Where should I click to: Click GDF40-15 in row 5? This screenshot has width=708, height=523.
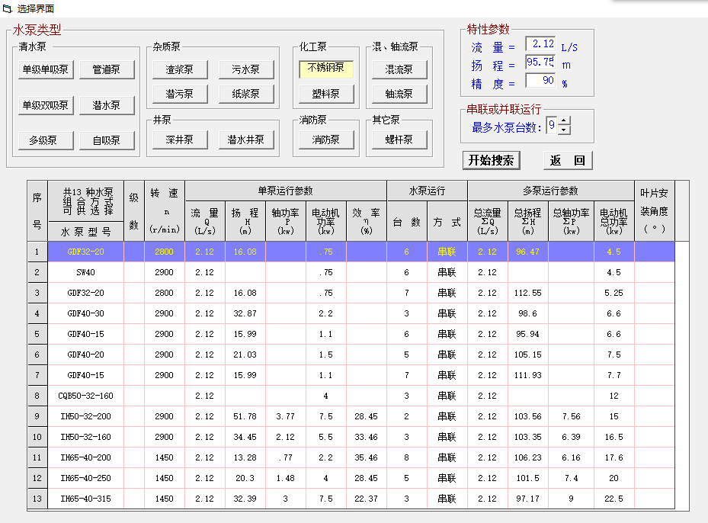(x=86, y=334)
